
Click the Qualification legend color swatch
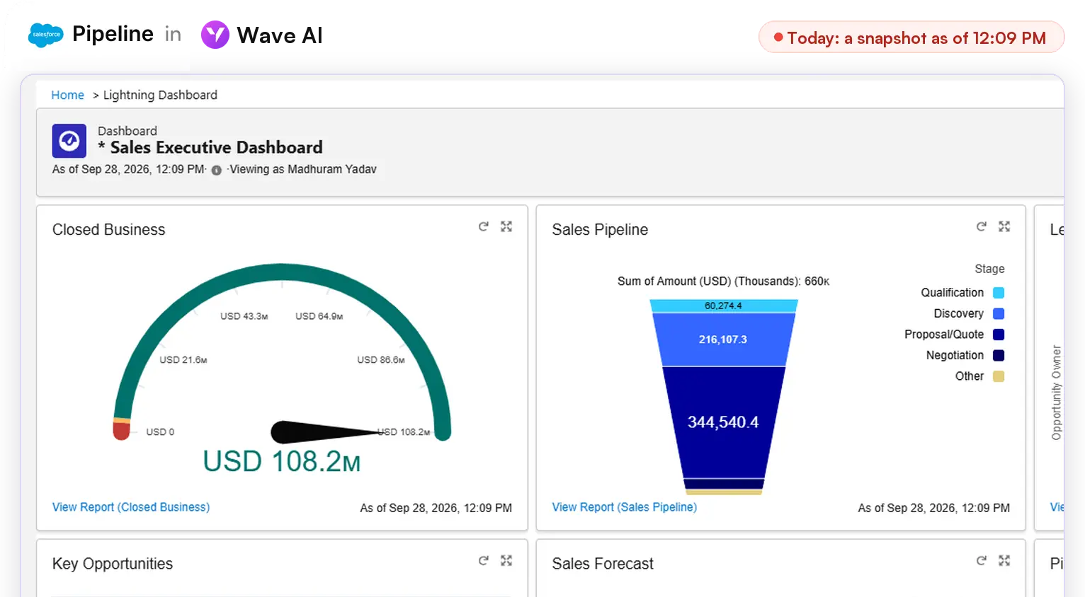pyautogui.click(x=999, y=293)
